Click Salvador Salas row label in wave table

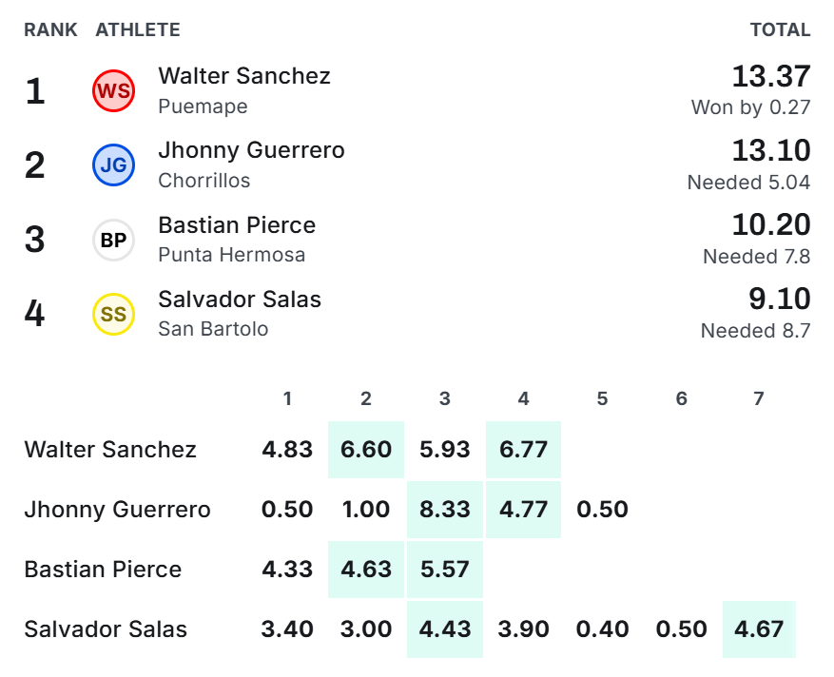pos(106,629)
